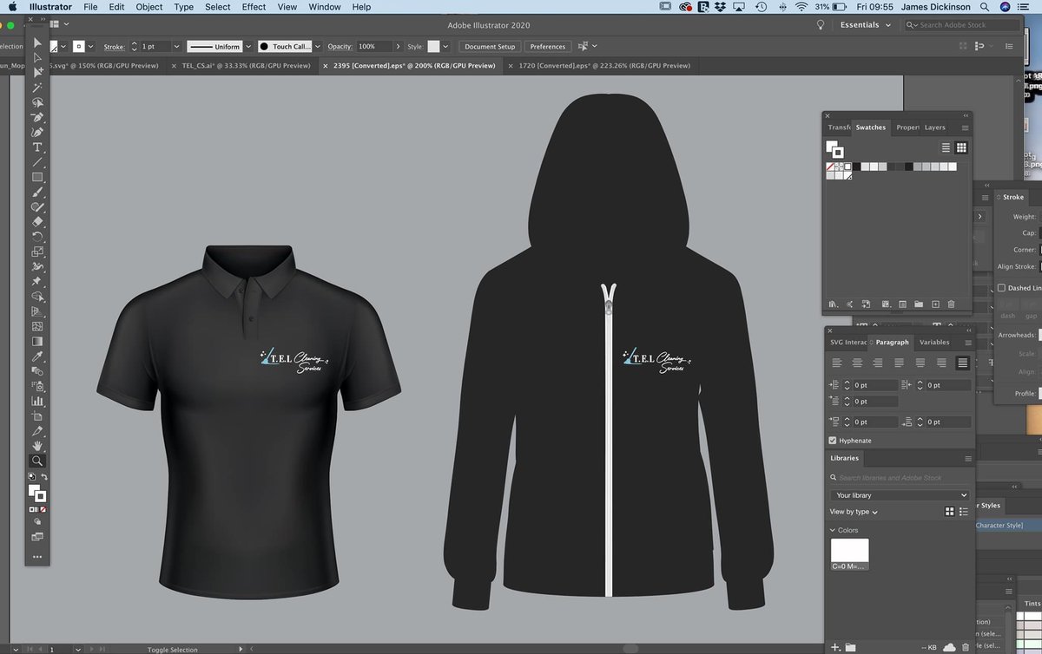The width and height of the screenshot is (1042, 654).
Task: Select the Zoom magnifier tool
Action: click(x=37, y=461)
